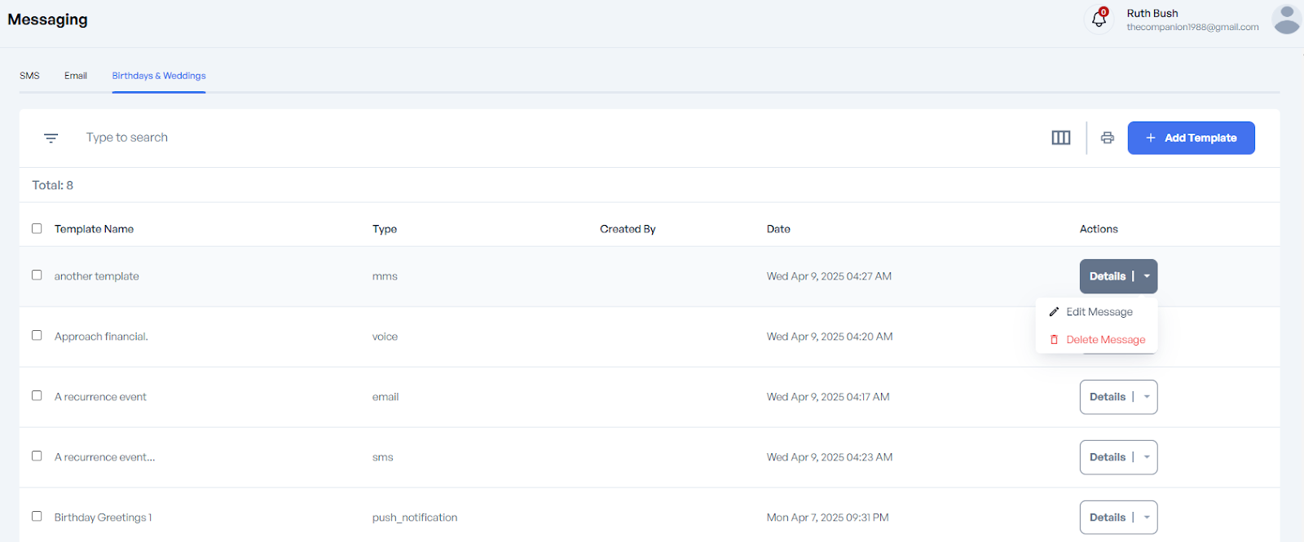Viewport: 1304px width, 542px height.
Task: Switch to the SMS tab
Action: 29,76
